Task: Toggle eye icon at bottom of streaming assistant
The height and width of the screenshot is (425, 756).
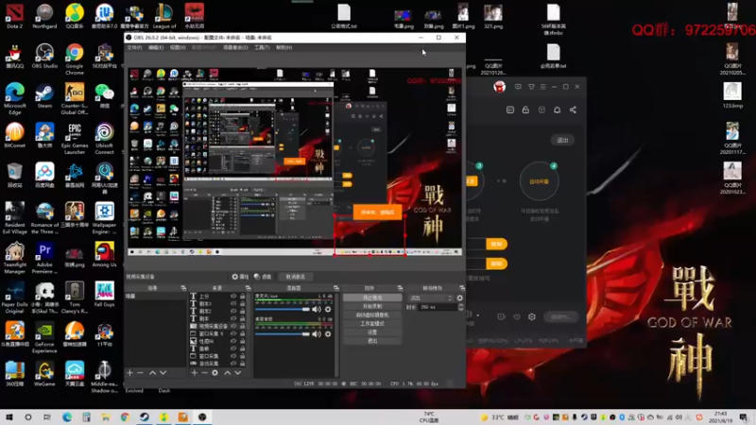Action: [517, 316]
